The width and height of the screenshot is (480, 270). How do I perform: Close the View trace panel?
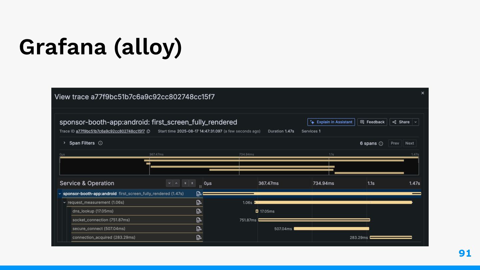tap(423, 93)
